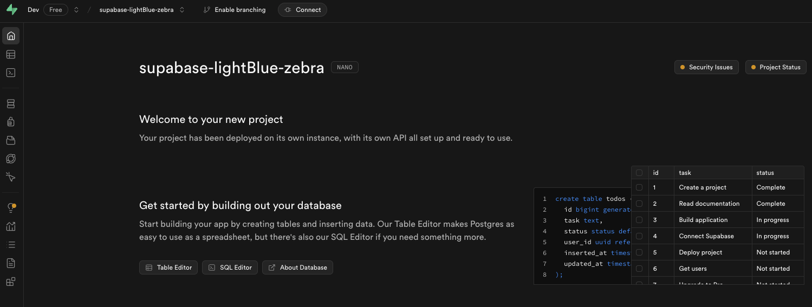Click the status column header
This screenshot has height=307, width=812.
point(778,173)
